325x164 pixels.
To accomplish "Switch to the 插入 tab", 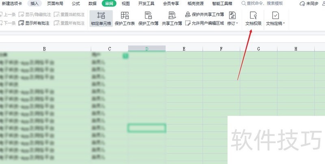I will 35,4.
